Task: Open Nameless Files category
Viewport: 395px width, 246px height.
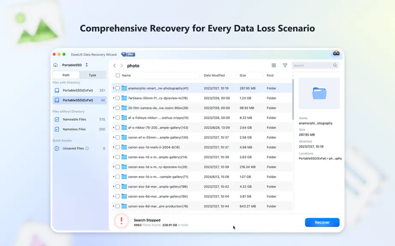Action: [80, 129]
